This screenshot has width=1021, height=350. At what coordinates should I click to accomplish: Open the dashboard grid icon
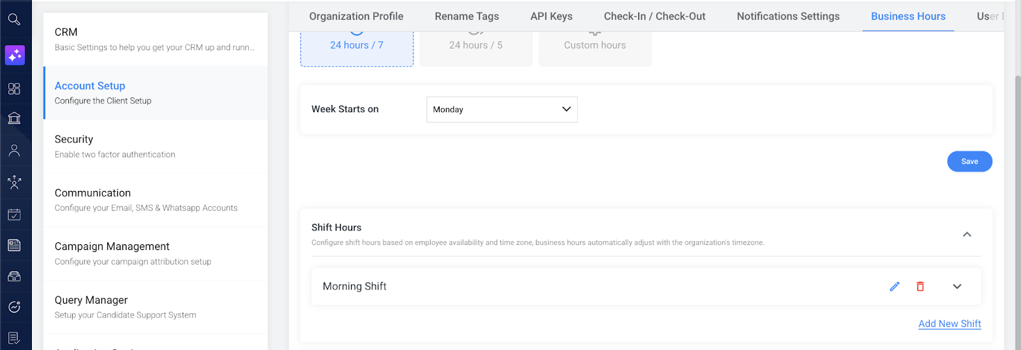click(14, 88)
